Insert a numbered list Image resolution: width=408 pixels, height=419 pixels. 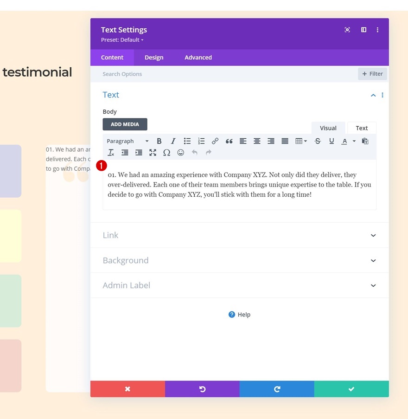(x=201, y=141)
